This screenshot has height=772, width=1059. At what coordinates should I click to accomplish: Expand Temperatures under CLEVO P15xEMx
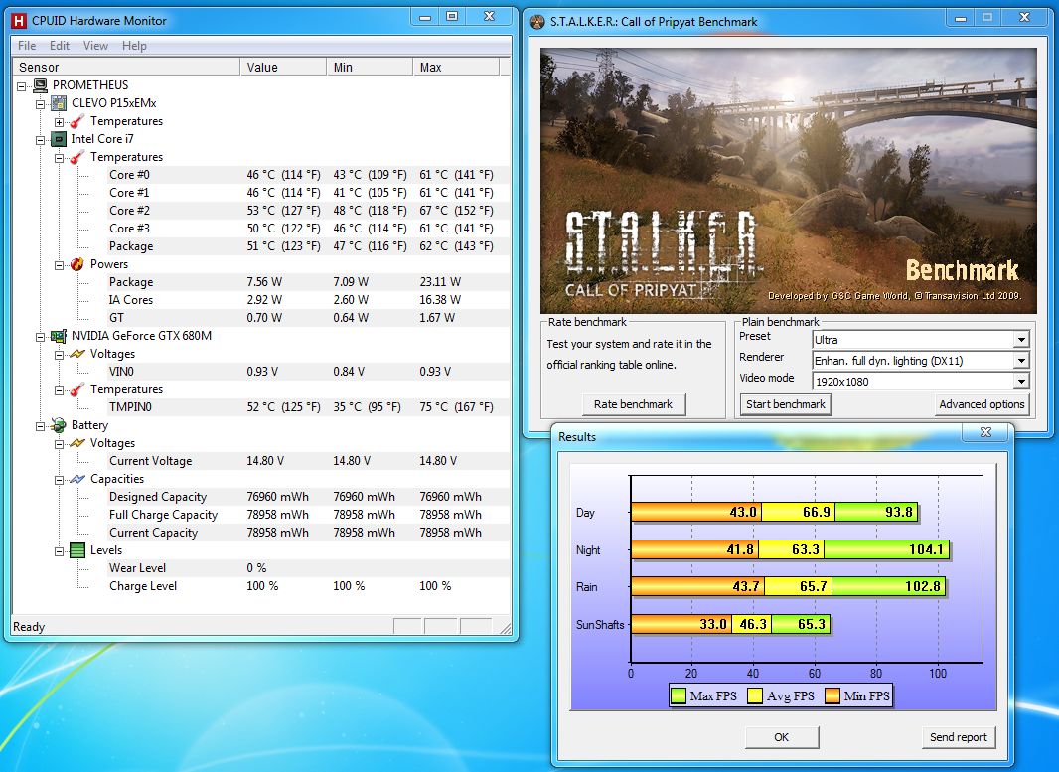click(x=60, y=122)
